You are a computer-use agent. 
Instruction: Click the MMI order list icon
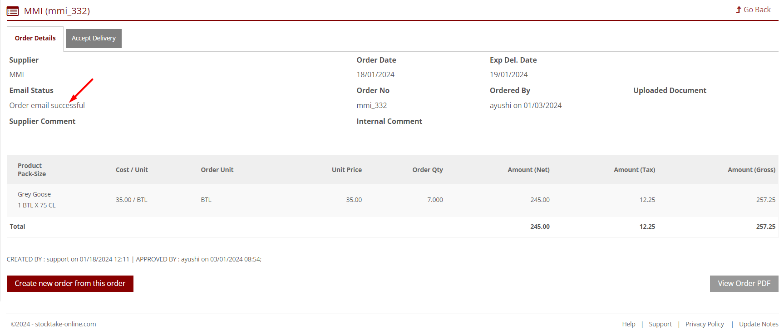tap(13, 11)
